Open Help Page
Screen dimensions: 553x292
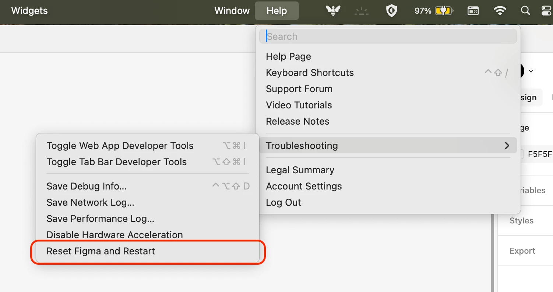point(388,56)
